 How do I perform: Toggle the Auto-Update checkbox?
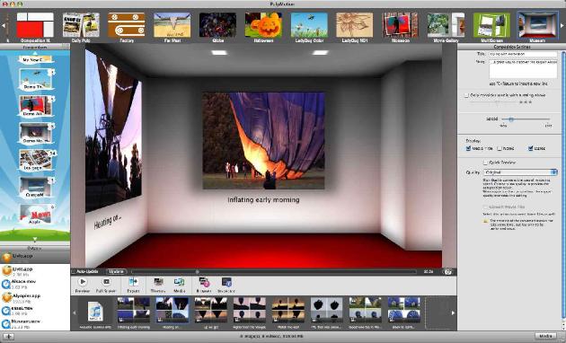[74, 271]
